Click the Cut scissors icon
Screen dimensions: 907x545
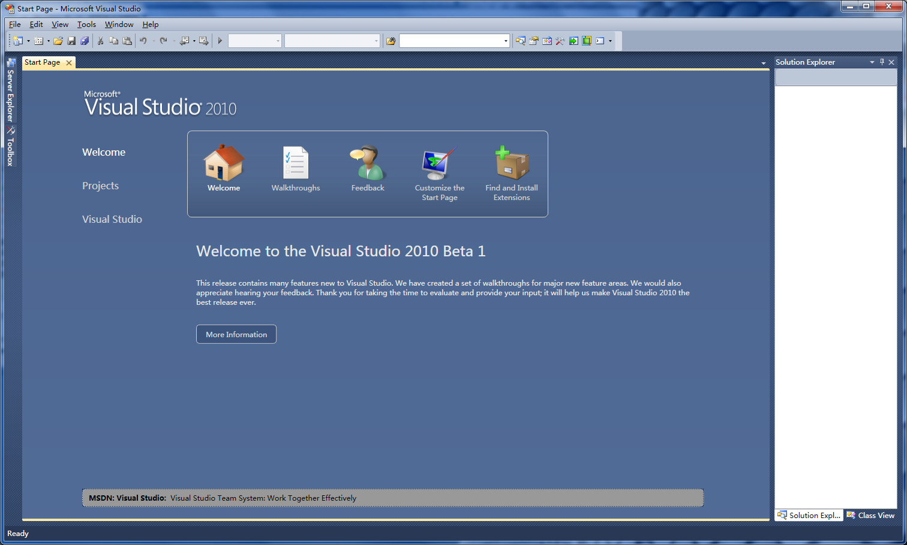pyautogui.click(x=100, y=41)
